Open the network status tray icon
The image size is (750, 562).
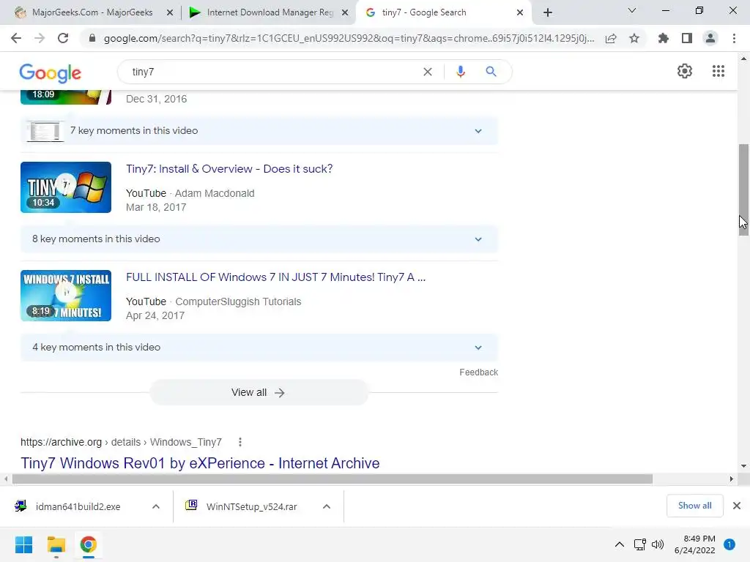[x=640, y=544]
